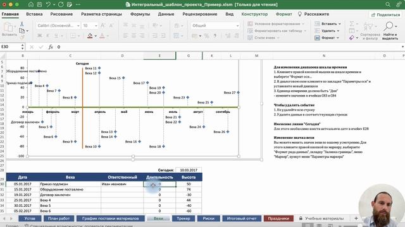Open the Учебные материалы sheet tab
405x227 pixels.
[x=321, y=219]
